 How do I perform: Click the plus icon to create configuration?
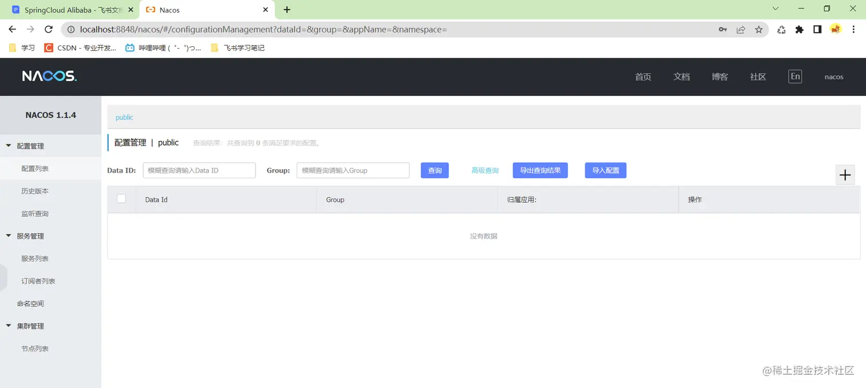point(845,175)
